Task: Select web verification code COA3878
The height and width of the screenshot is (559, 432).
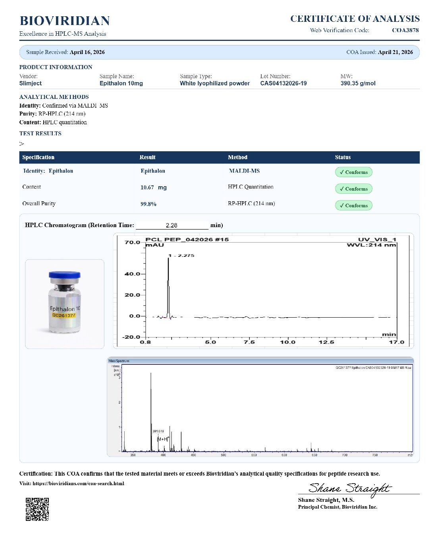Action: point(405,30)
